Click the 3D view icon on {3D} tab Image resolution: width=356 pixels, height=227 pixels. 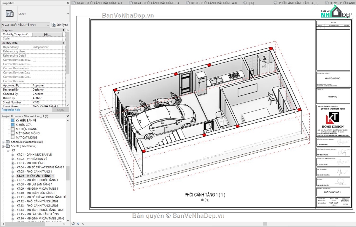[245, 3]
